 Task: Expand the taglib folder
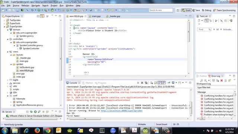(x=8, y=80)
